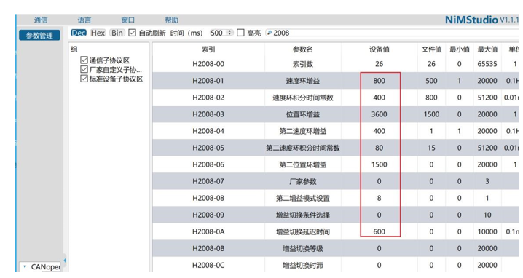Select row H2008-09
Image resolution: width=523 pixels, height=278 pixels.
click(336, 215)
